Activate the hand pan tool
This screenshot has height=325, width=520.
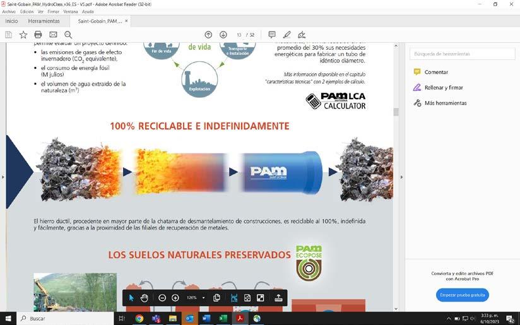pos(145,298)
